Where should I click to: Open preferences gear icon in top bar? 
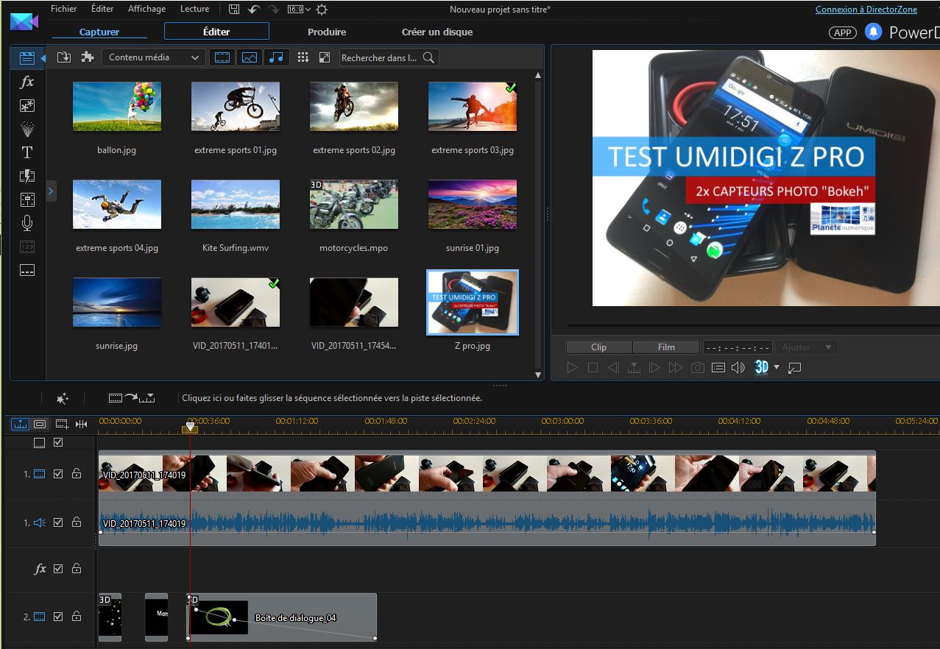pyautogui.click(x=322, y=10)
